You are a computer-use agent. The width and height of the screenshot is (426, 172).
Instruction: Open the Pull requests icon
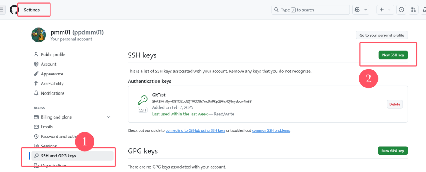[x=413, y=10]
